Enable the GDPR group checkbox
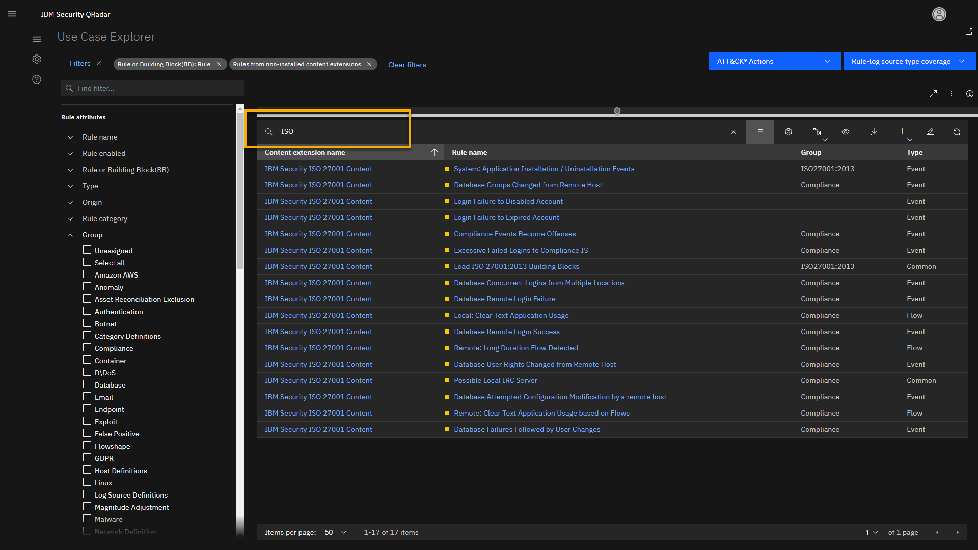This screenshot has width=978, height=550. [87, 458]
